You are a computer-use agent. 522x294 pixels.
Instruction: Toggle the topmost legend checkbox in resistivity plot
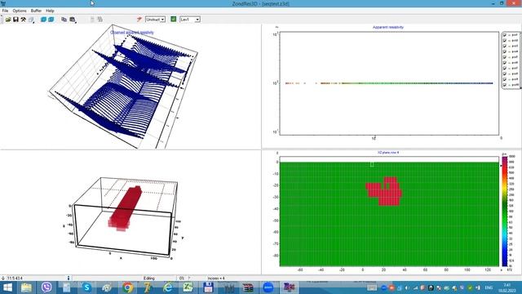505,35
